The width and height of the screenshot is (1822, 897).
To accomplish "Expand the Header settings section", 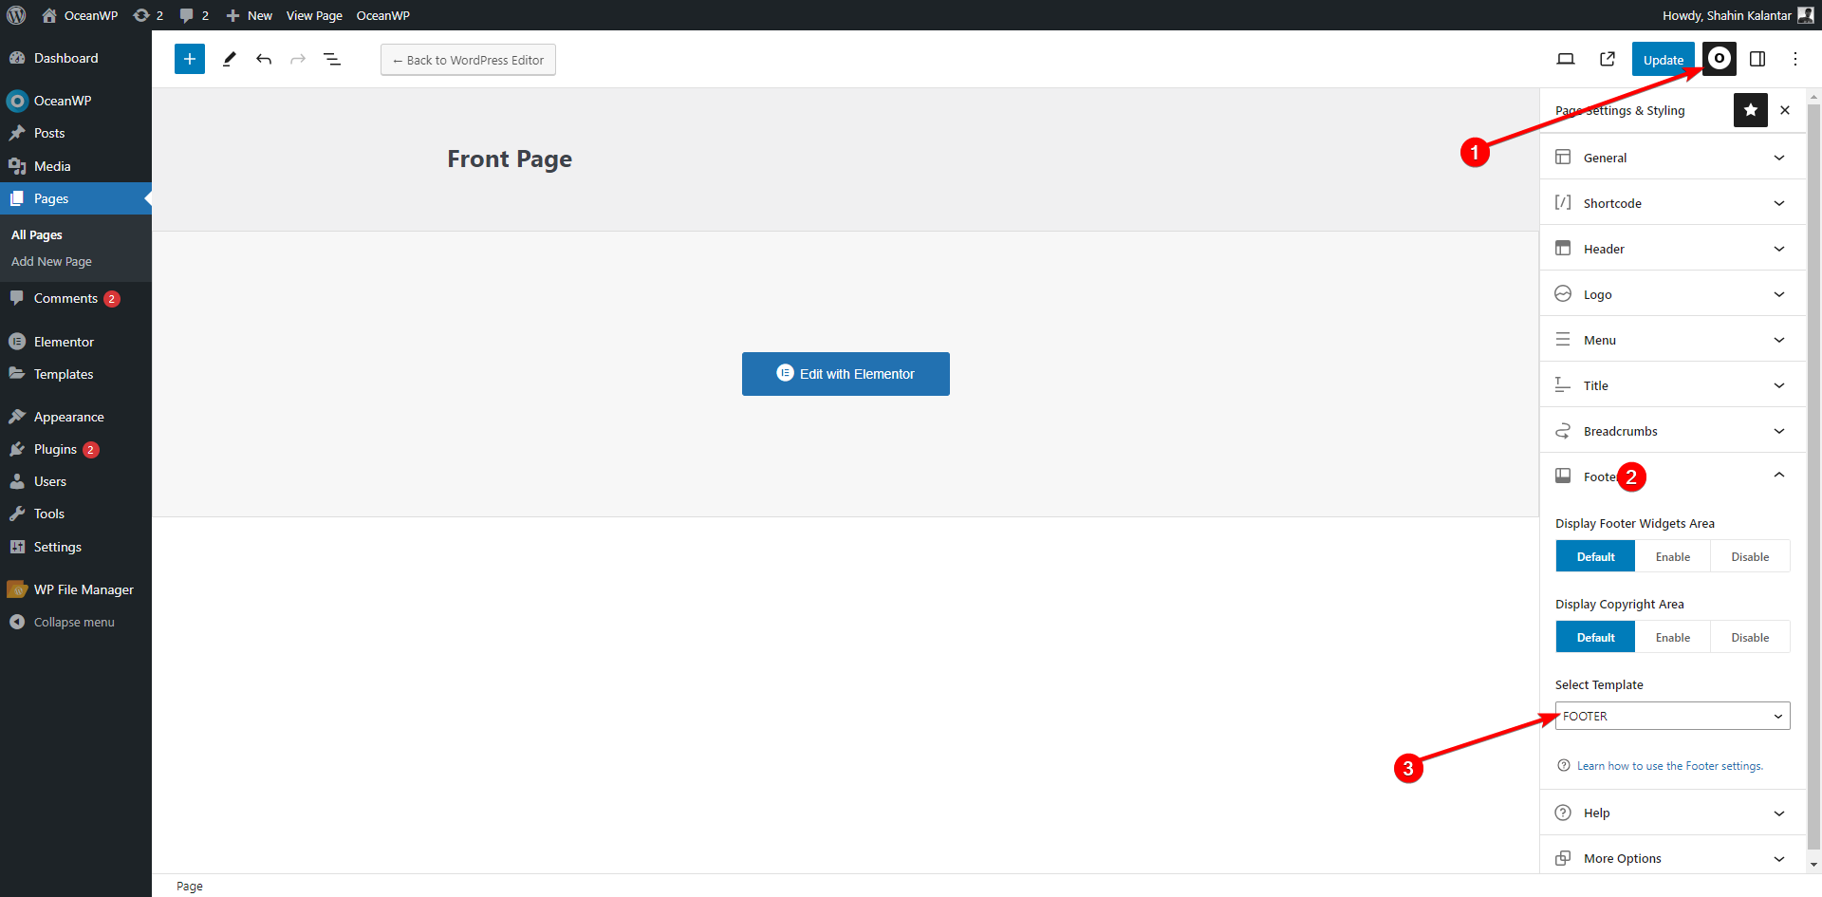I will click(x=1672, y=249).
